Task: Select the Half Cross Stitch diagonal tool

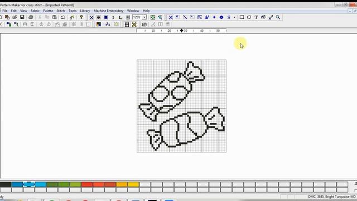Action: coord(185,17)
